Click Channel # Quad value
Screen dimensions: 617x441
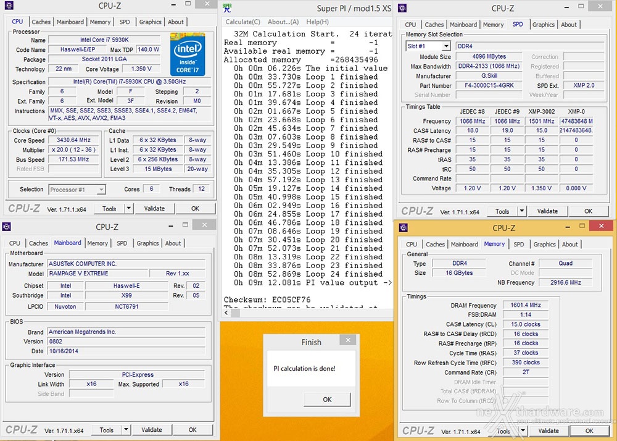point(565,263)
